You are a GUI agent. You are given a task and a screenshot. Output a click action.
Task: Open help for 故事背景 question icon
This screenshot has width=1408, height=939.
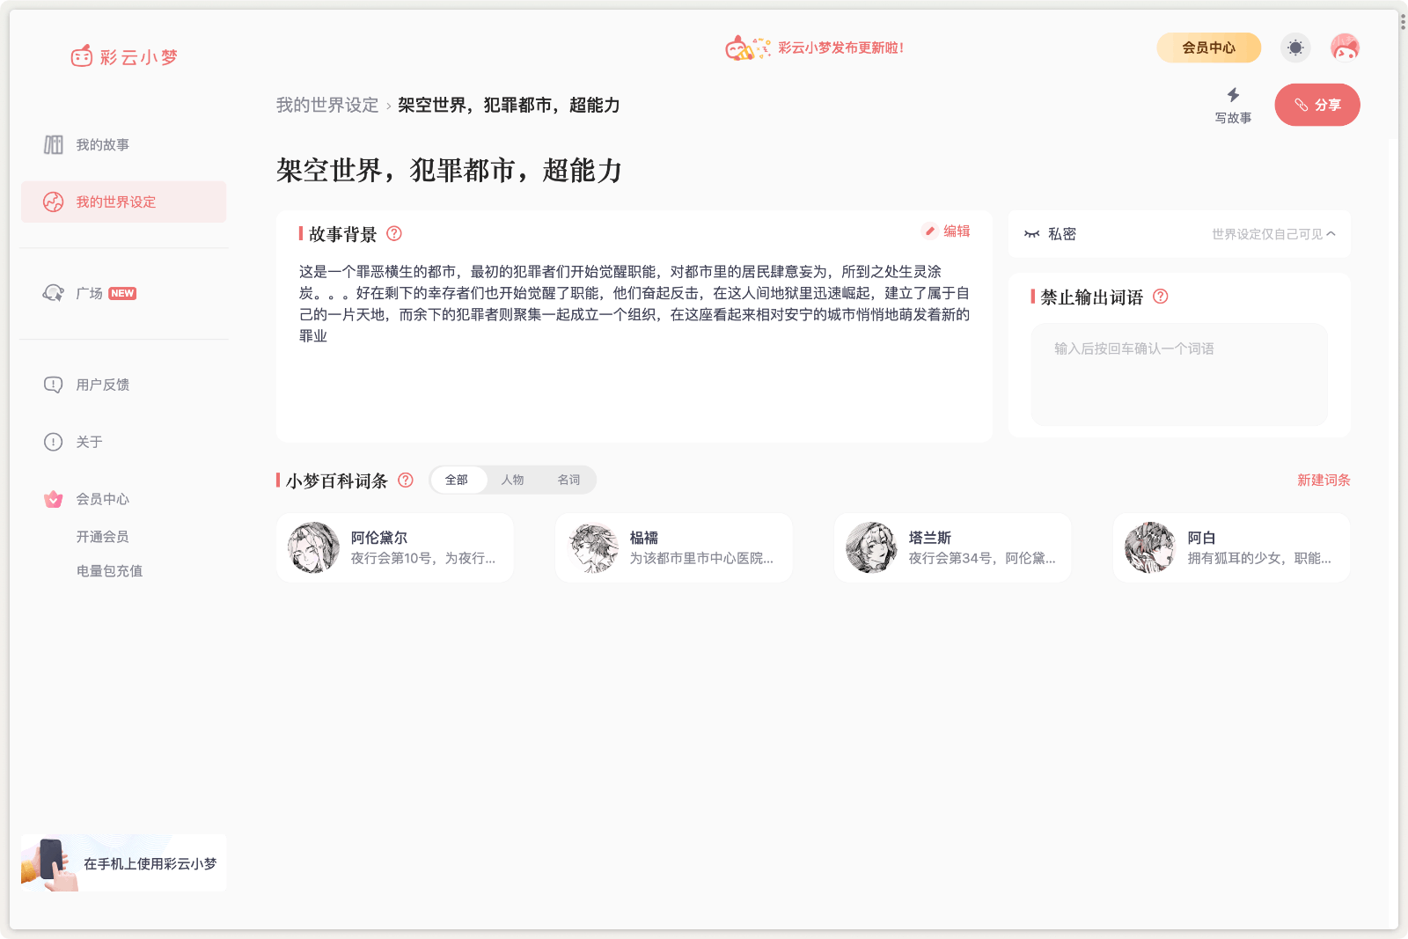[394, 234]
